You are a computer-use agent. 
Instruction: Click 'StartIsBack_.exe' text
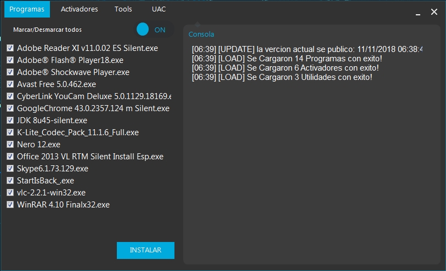(46, 181)
